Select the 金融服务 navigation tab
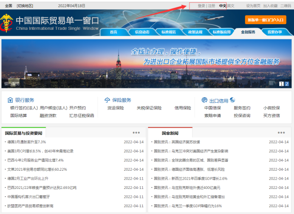This screenshot has width=294, height=214. (248, 32)
